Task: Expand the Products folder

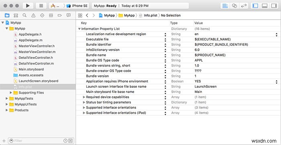Action: (x=7, y=110)
